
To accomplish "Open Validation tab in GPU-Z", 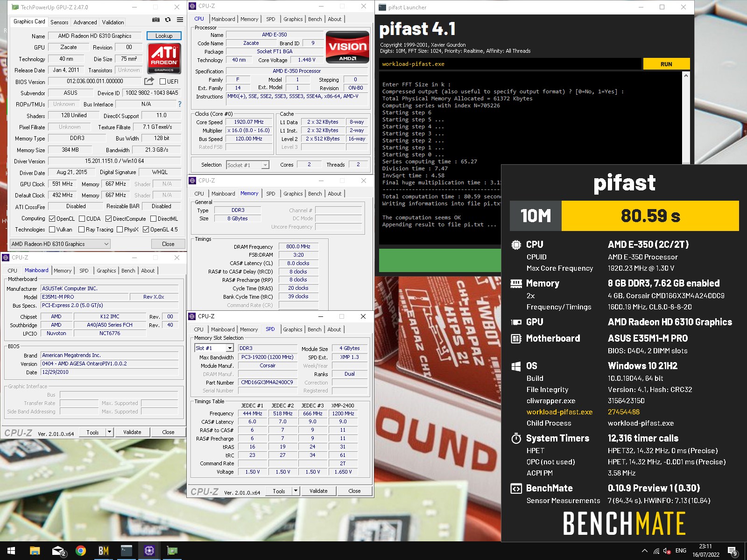I will (x=113, y=22).
